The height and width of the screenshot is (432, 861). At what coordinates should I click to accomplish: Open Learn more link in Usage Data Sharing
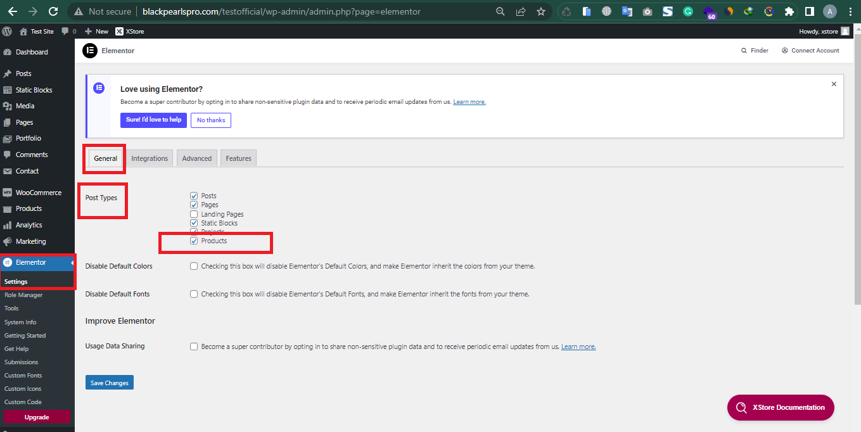[x=578, y=346]
